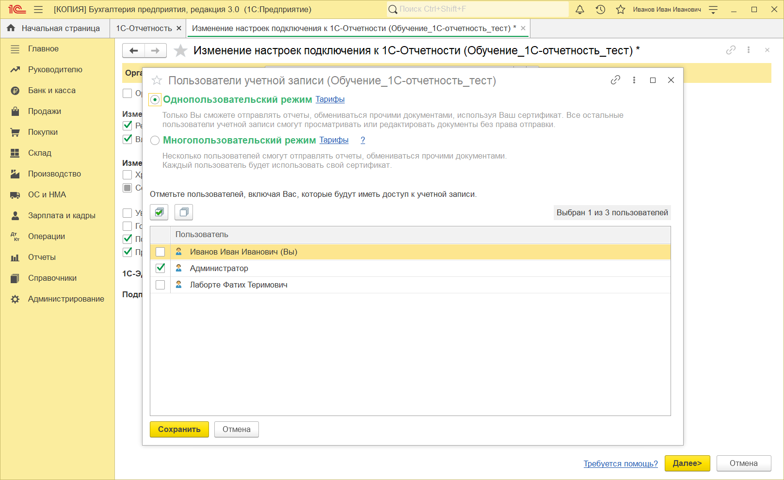Click the question mark help link
Screen dimensions: 784x480
click(x=363, y=140)
